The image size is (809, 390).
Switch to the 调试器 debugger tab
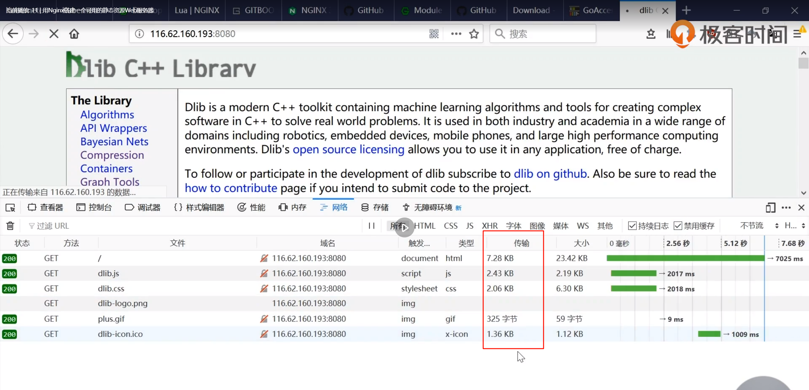(x=143, y=207)
